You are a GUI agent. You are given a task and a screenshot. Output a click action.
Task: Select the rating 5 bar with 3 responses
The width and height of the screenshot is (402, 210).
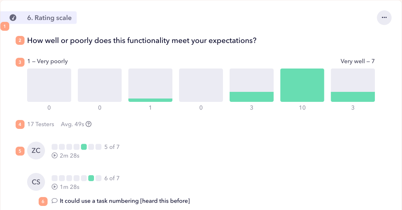252,85
